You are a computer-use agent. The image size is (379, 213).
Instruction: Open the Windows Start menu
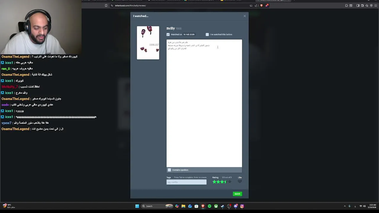[137, 206]
